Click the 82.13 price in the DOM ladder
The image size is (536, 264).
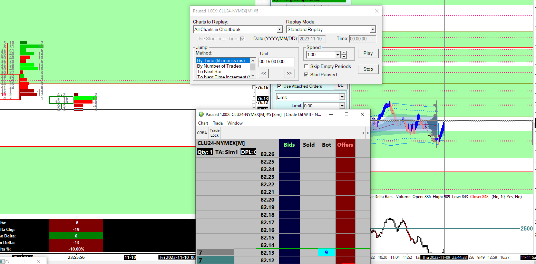click(267, 253)
